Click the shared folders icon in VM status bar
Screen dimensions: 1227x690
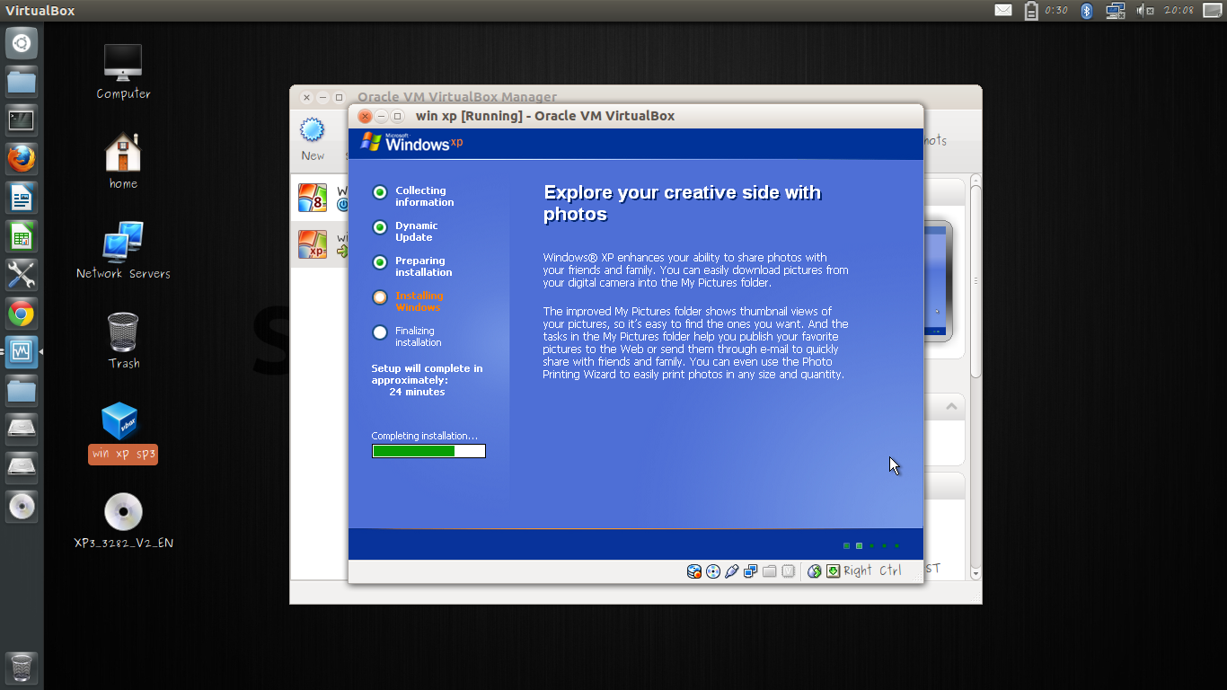[769, 571]
